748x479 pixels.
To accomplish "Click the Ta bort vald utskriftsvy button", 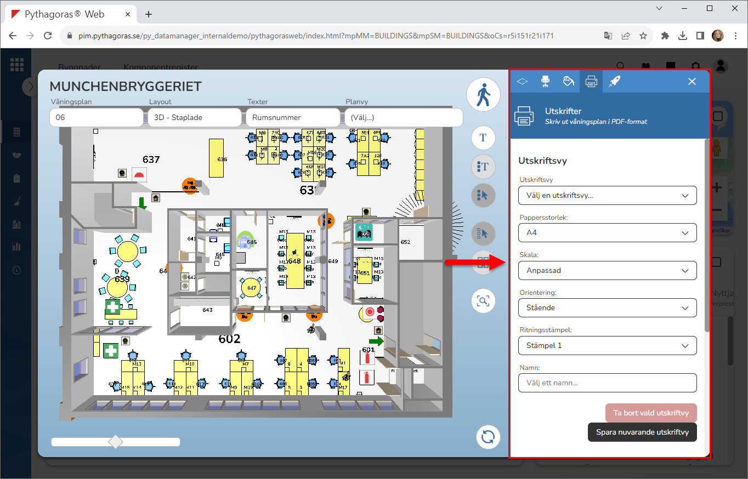I will 650,413.
